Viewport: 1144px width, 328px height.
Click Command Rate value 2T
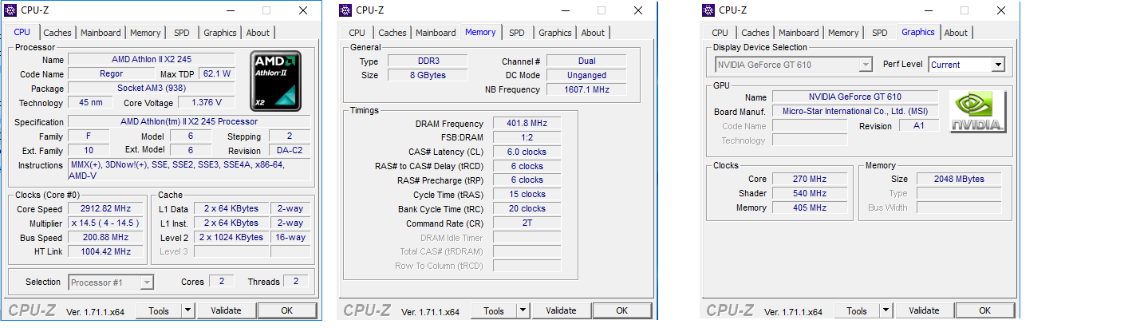point(527,224)
